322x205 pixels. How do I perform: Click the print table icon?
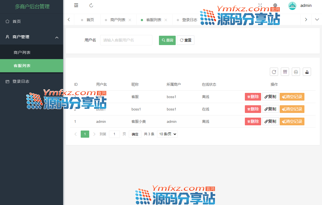click(x=296, y=72)
